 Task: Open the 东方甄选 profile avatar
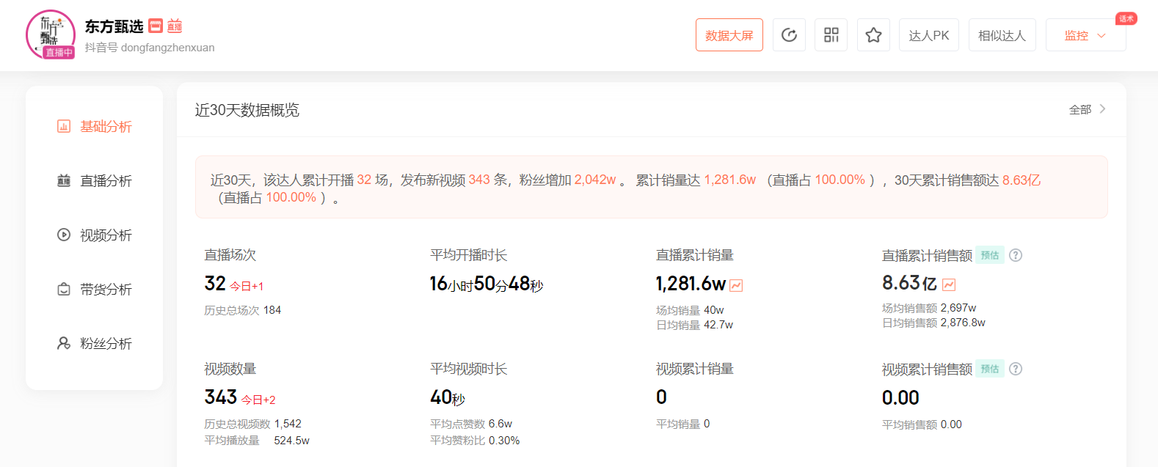50,34
